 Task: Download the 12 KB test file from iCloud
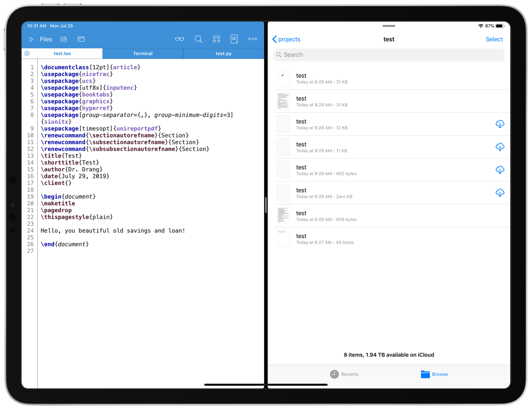500,124
